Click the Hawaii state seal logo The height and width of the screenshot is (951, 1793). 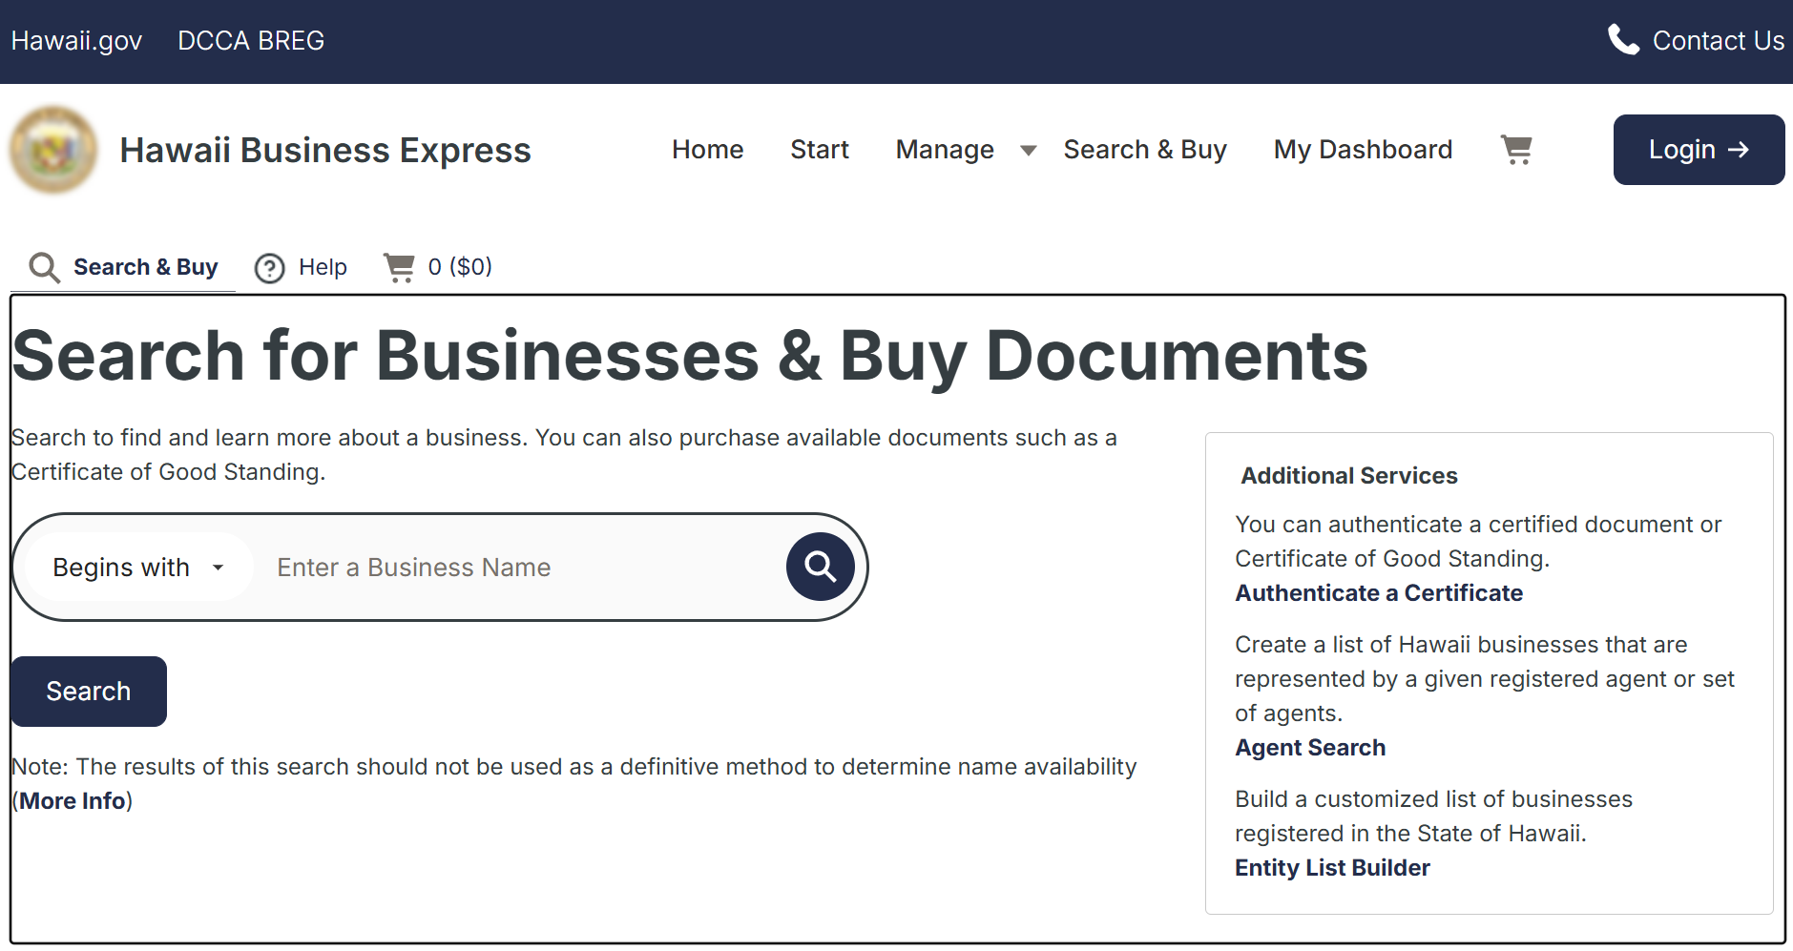click(x=53, y=150)
